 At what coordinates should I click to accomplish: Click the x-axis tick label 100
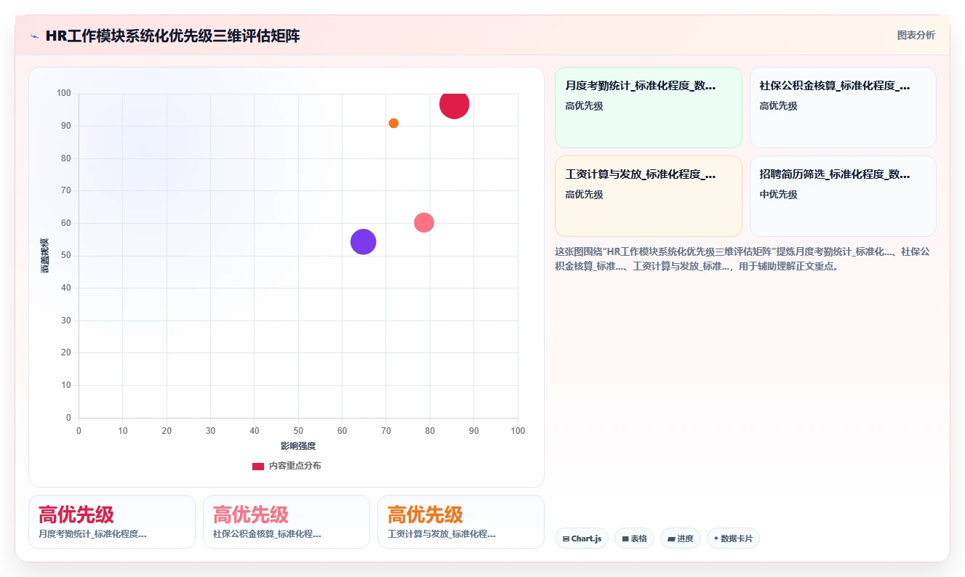[518, 431]
